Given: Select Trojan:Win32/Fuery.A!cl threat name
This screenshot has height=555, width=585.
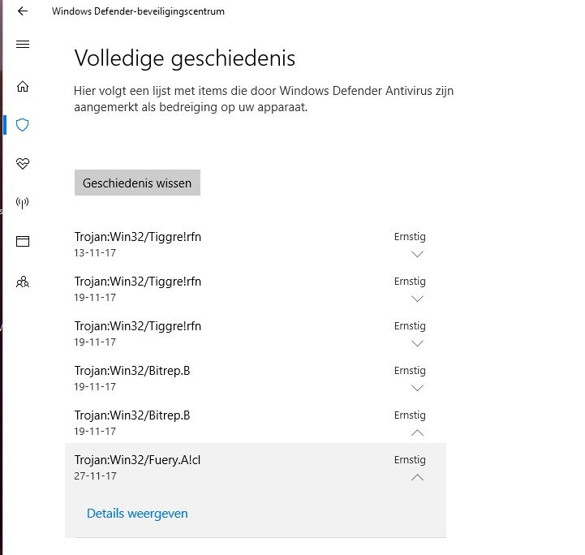Looking at the screenshot, I should click(x=137, y=460).
